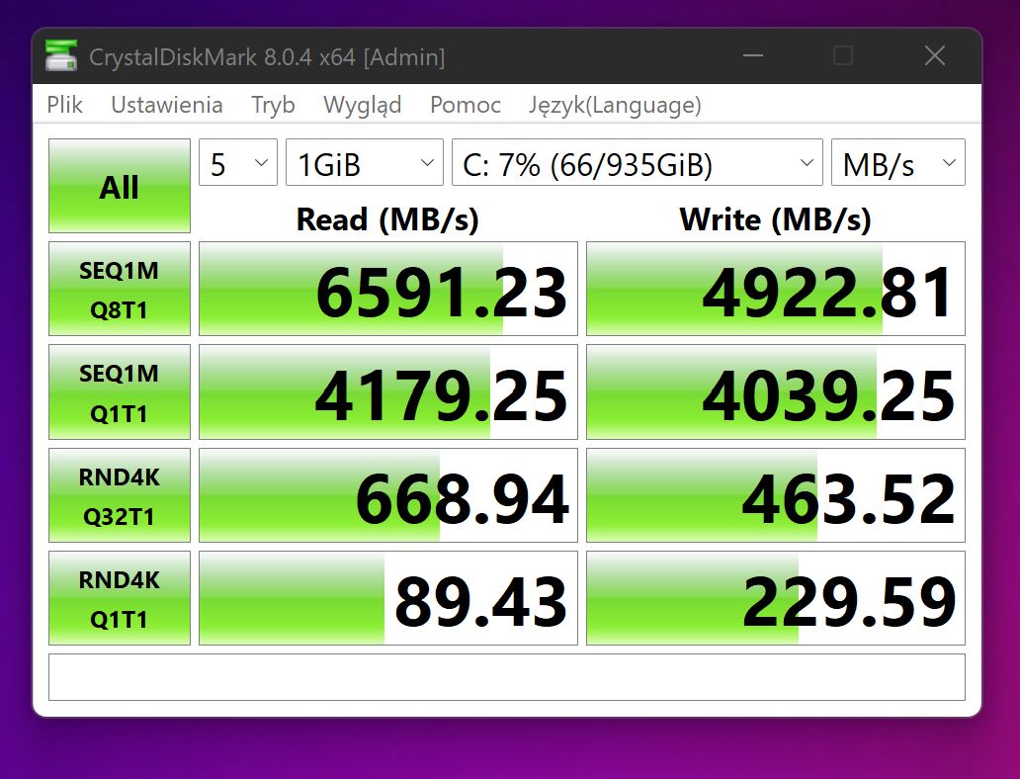This screenshot has height=779, width=1020.
Task: Open the Tryb menu
Action: click(x=273, y=105)
